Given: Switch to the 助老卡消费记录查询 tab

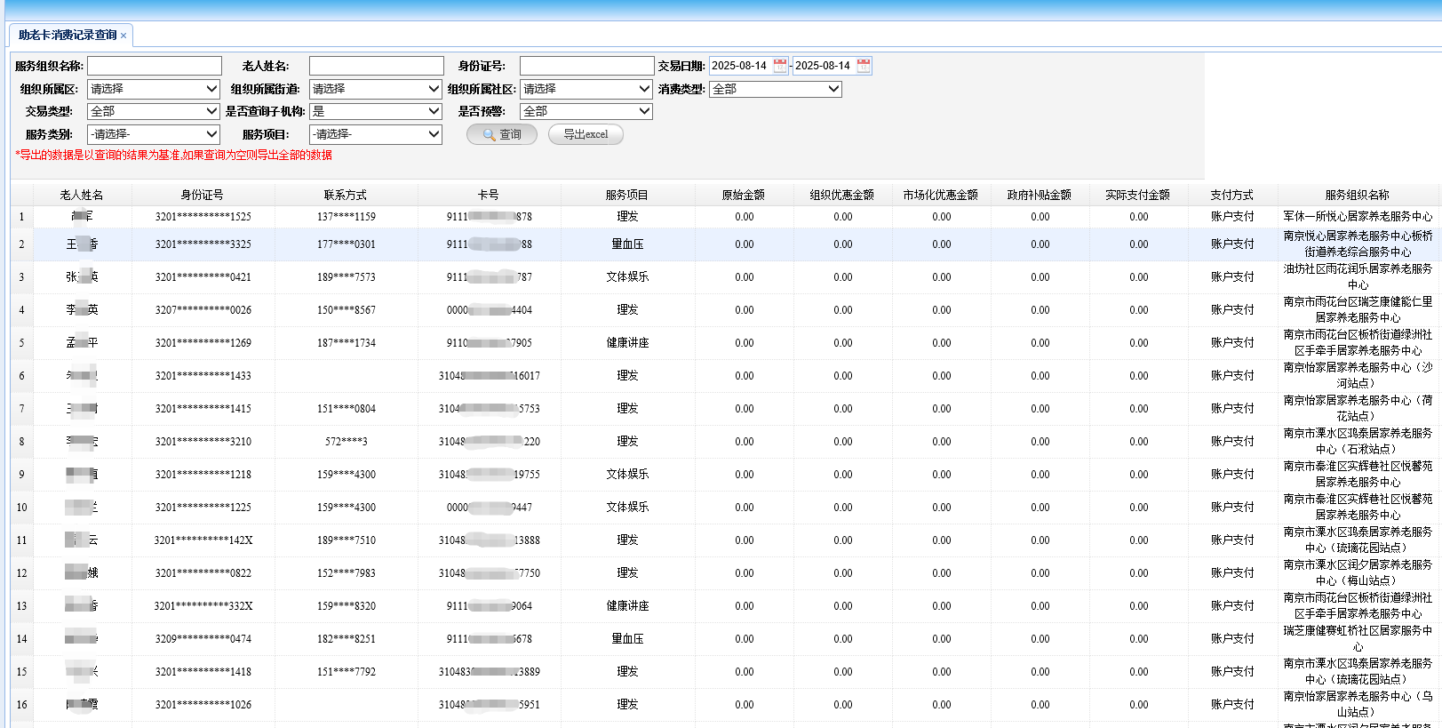Looking at the screenshot, I should (x=68, y=35).
